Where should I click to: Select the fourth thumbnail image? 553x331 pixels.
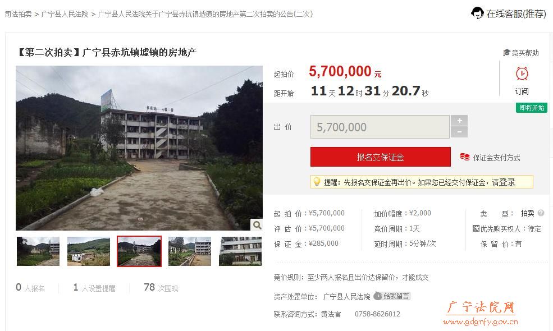190,251
